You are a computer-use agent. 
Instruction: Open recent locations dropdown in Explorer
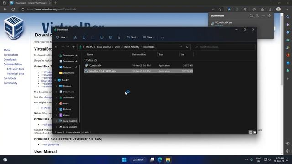pos(68,47)
